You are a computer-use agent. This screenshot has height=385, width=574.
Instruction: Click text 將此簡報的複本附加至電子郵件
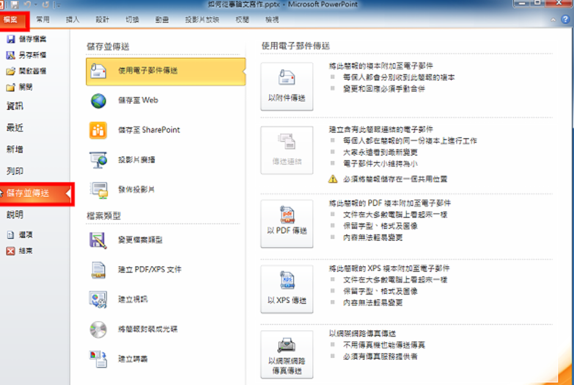[381, 66]
